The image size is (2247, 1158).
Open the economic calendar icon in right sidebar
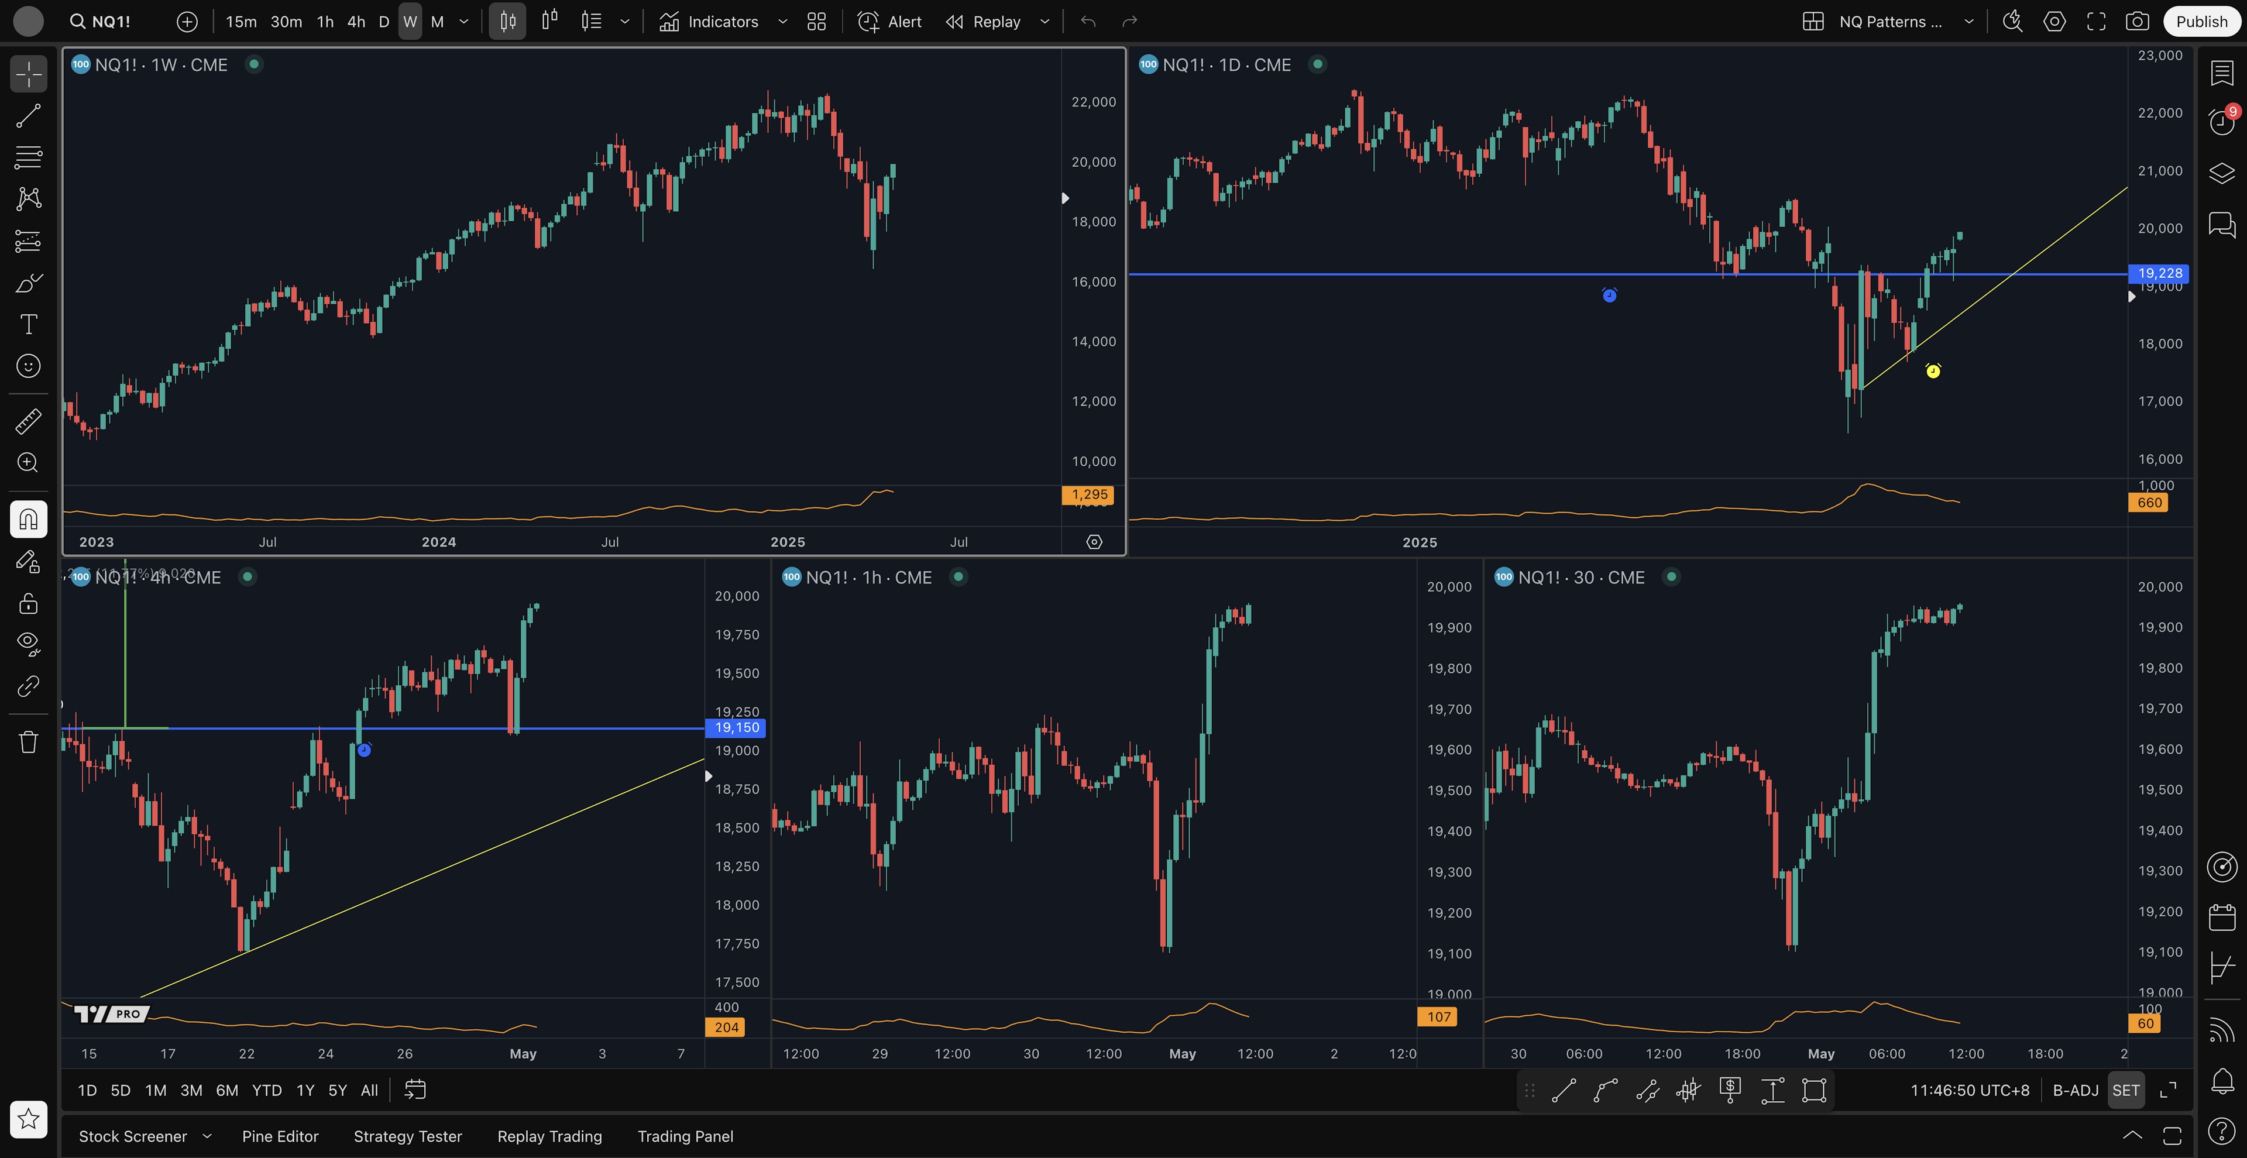pyautogui.click(x=2222, y=918)
